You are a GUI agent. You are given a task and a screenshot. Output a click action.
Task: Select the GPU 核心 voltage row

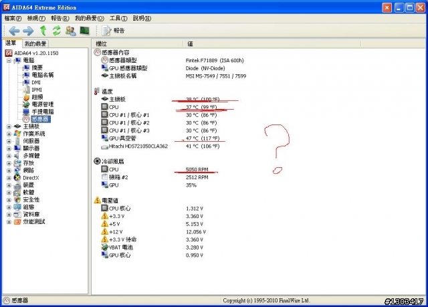tap(152, 255)
